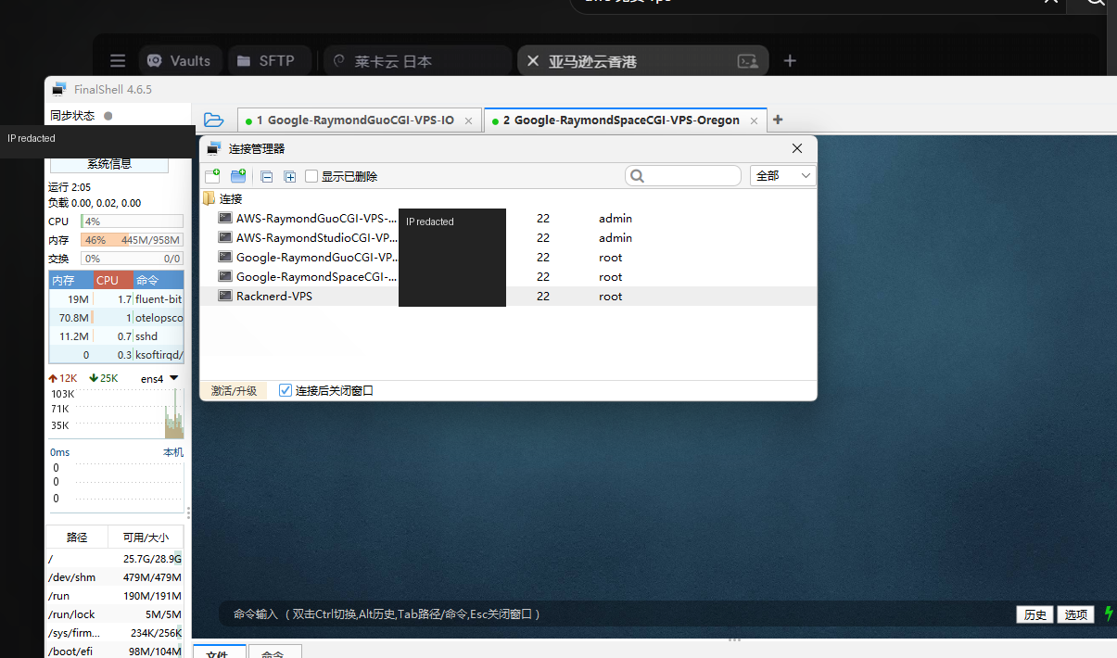Open the 全部 filter dropdown

pyautogui.click(x=783, y=175)
